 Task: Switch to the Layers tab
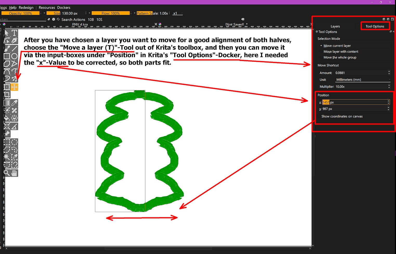tap(335, 26)
